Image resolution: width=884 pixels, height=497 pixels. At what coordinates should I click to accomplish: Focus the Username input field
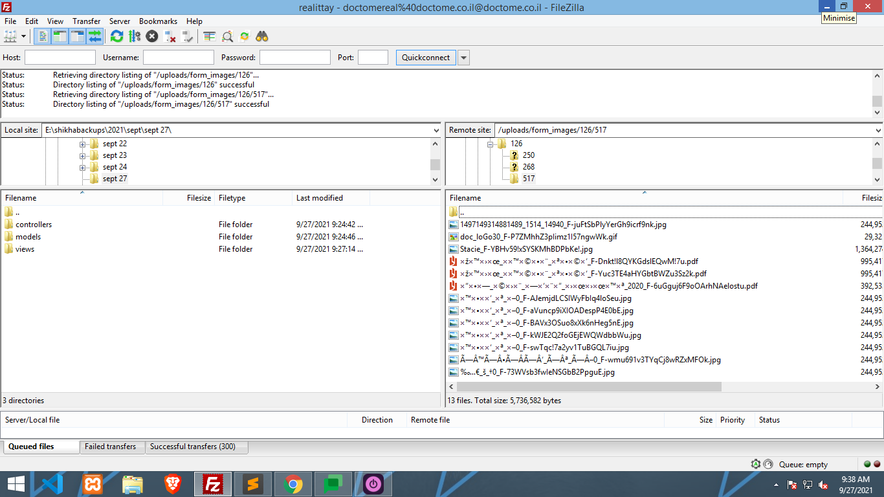point(179,58)
